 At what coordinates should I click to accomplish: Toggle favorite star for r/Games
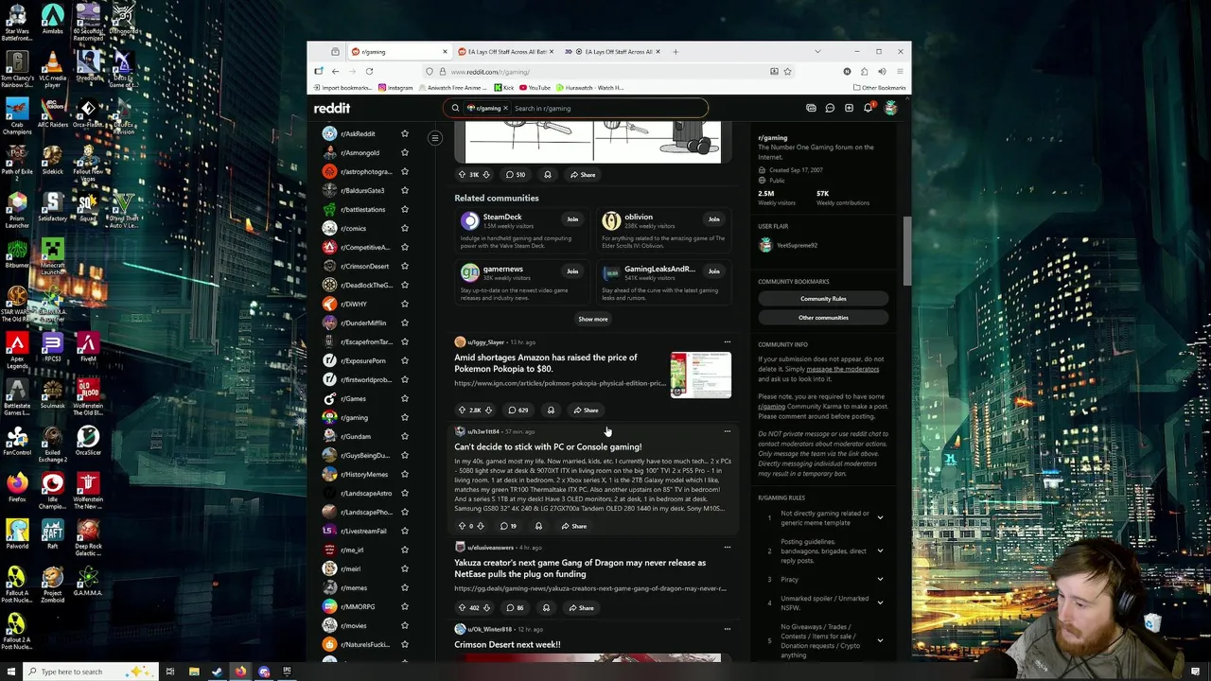click(x=405, y=398)
